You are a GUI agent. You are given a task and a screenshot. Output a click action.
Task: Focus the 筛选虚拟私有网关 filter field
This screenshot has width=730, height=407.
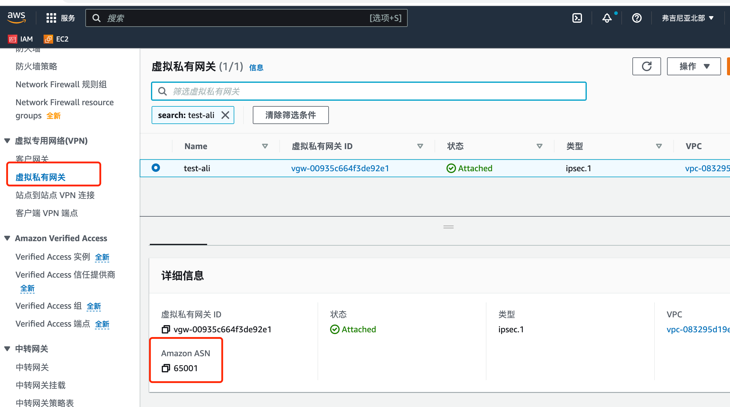point(369,91)
